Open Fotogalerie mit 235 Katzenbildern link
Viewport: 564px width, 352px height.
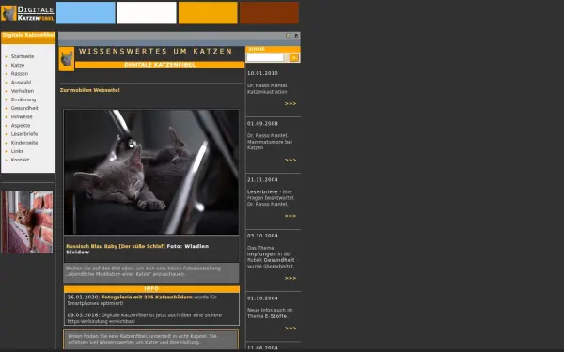tap(148, 298)
